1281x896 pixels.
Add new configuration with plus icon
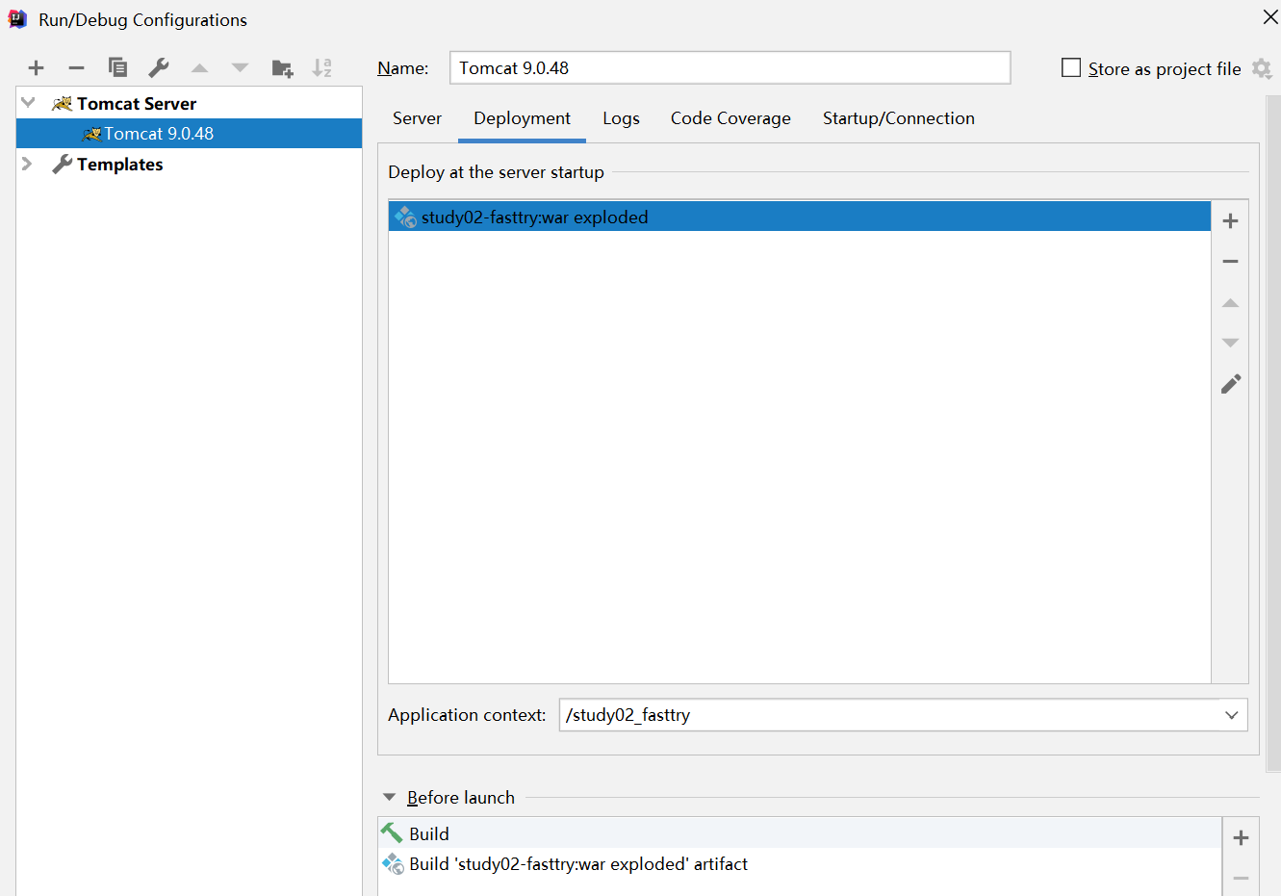point(37,67)
